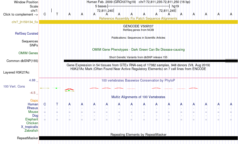
Task: Click the Rhesus species label
Action: click(x=33, y=108)
